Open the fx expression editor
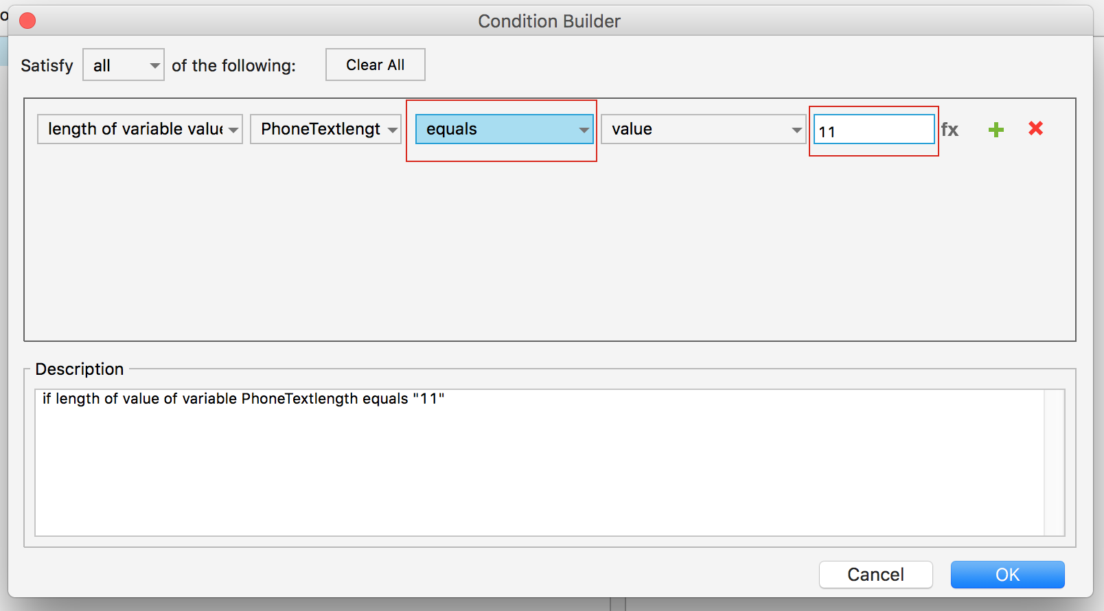Screen dimensions: 1104x611 click(x=950, y=130)
